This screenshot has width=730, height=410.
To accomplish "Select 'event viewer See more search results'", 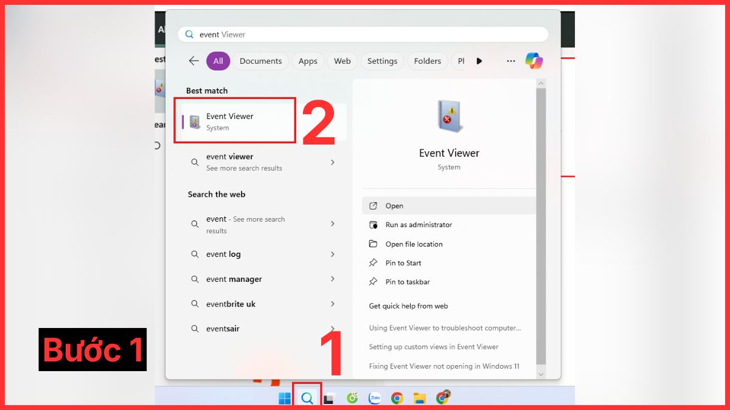I will pos(264,162).
